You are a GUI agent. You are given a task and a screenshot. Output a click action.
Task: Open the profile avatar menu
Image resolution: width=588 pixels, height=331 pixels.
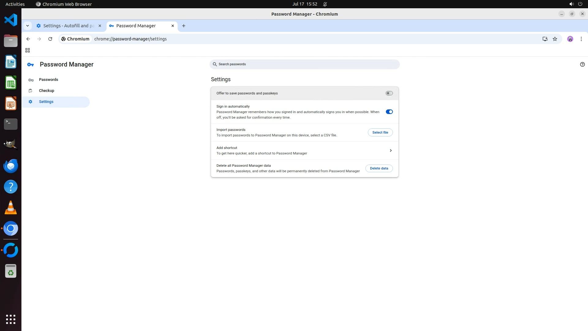[570, 39]
